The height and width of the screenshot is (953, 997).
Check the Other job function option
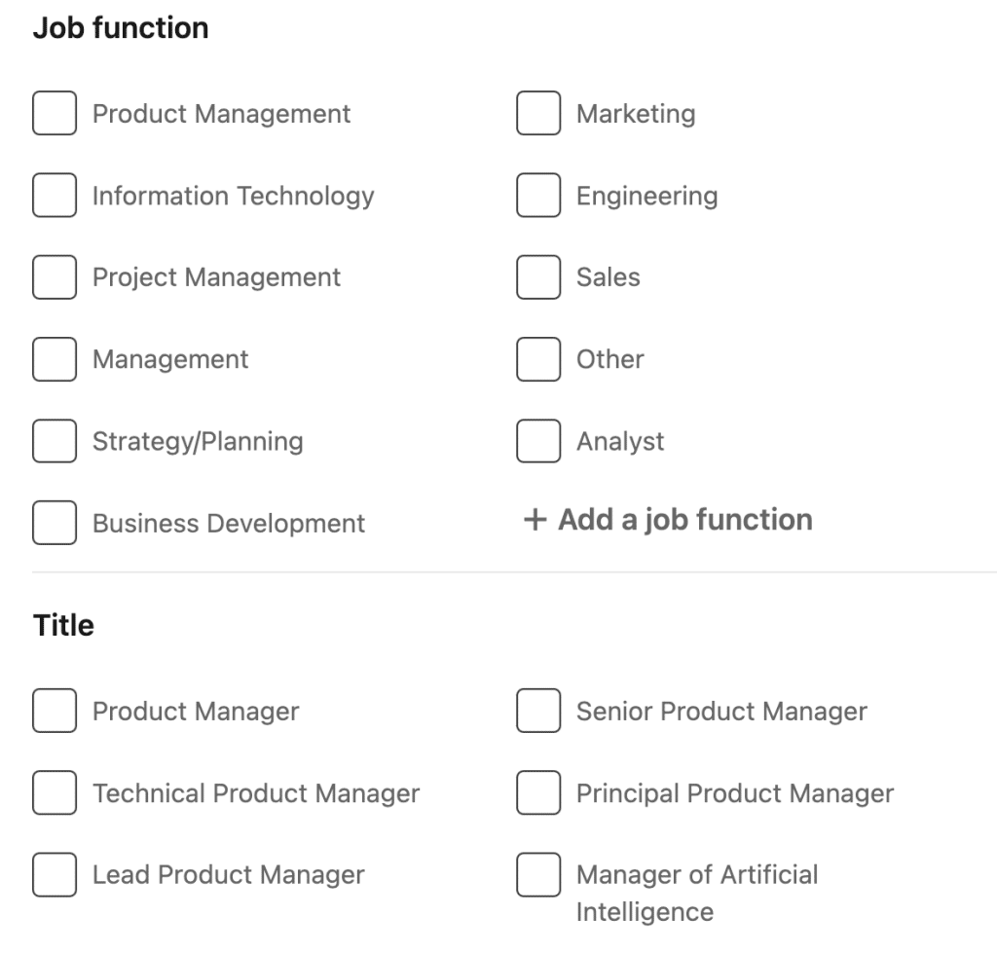[x=538, y=359]
